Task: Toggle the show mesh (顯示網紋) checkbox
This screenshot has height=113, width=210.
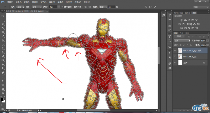Action: (x=62, y=7)
